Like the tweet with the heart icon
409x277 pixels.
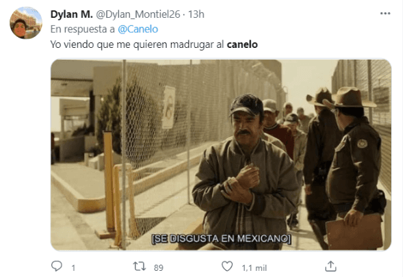pyautogui.click(x=227, y=267)
